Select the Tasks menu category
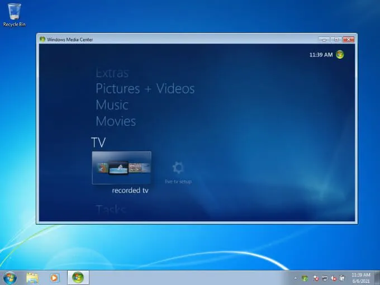Screen dimensions: 380x285 [111, 210]
